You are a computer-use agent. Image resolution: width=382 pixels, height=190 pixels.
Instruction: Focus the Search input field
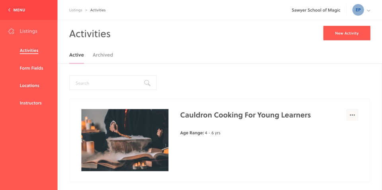click(x=113, y=83)
